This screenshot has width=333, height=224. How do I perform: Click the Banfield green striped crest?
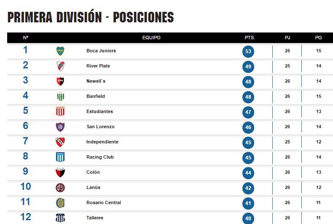(x=61, y=97)
